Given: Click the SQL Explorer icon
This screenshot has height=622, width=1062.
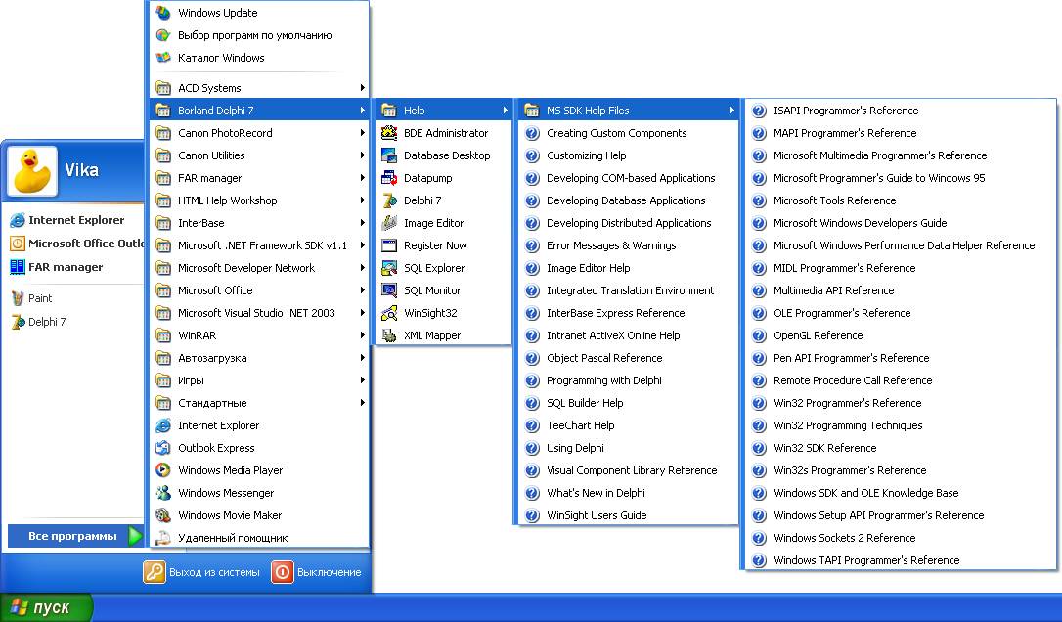Looking at the screenshot, I should pyautogui.click(x=389, y=268).
